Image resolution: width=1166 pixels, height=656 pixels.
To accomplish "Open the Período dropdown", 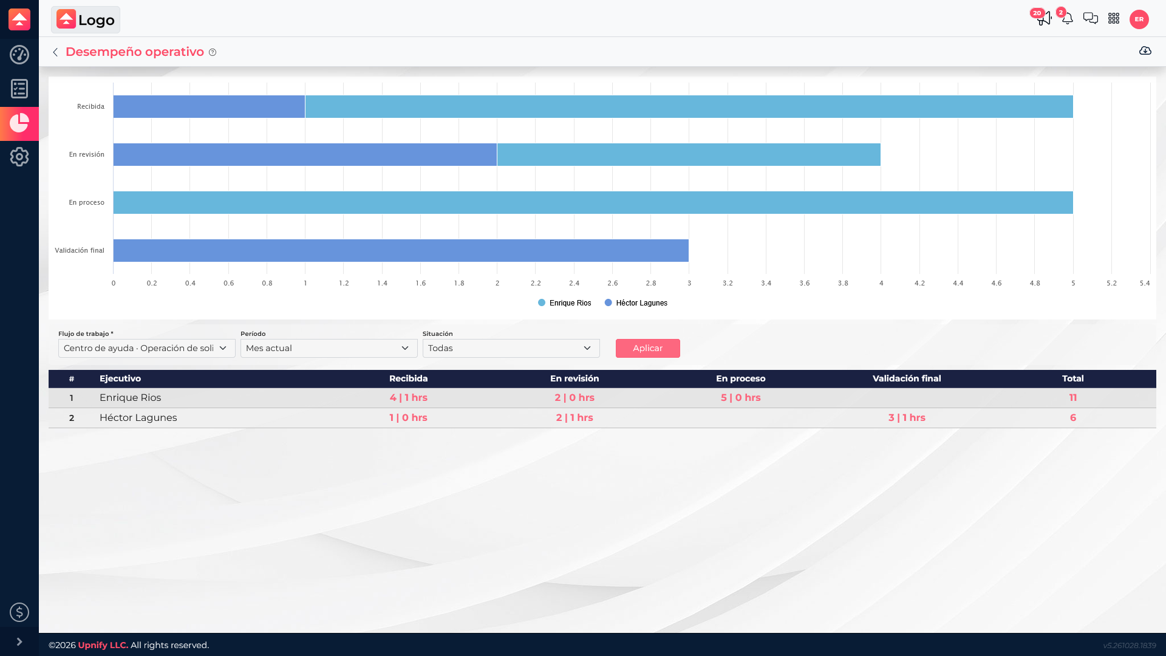I will (x=329, y=348).
